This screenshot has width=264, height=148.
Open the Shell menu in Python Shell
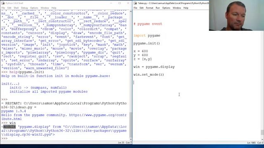pyautogui.click(x=16, y=8)
